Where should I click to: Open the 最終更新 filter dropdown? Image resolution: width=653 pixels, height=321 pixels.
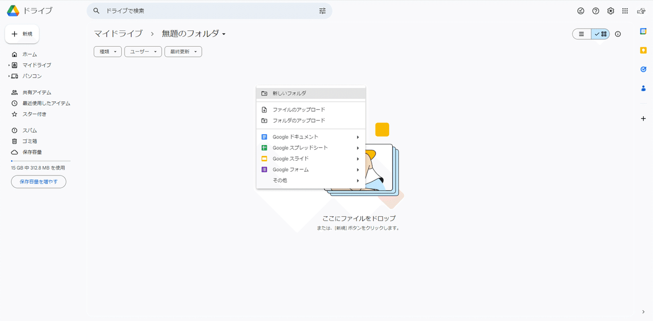(183, 52)
